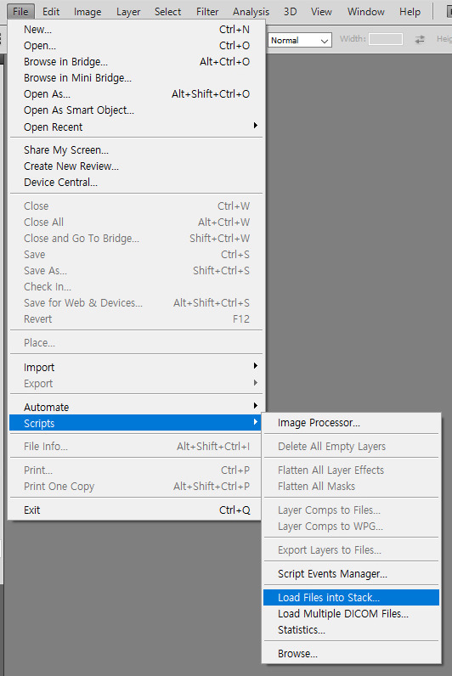Open the Window menu
The height and width of the screenshot is (676, 452).
(x=365, y=12)
